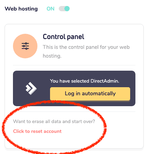This screenshot has width=148, height=154.
Task: Click the Log in automatically button
Action: pos(90,94)
